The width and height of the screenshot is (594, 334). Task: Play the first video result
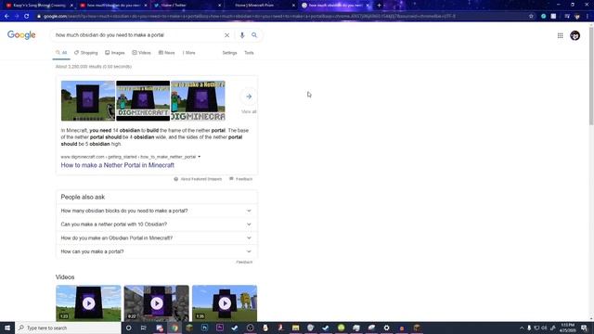(x=88, y=303)
